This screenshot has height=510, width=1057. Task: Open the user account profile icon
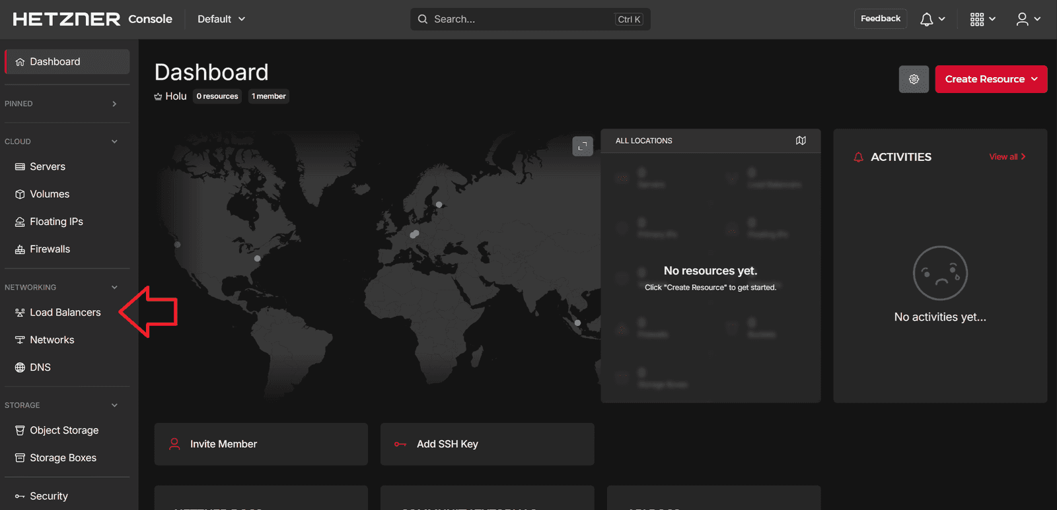[1022, 19]
